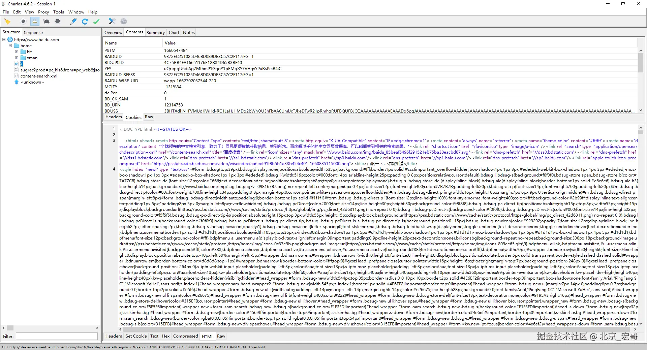Viewport: 647px width, 350px height.
Task: Click the sugrec request document icon
Action: [17, 70]
